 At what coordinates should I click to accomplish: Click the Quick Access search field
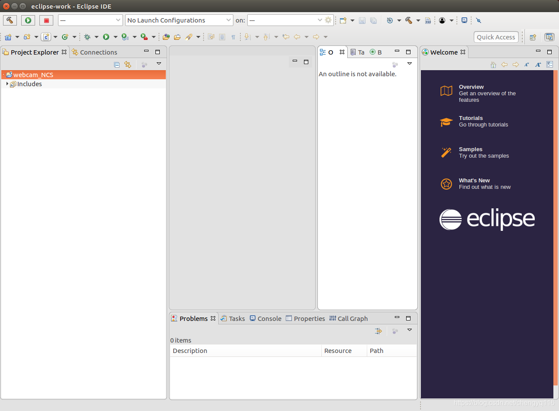click(496, 37)
